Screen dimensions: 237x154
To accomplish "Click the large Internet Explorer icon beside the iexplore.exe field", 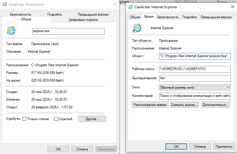I will (11, 31).
